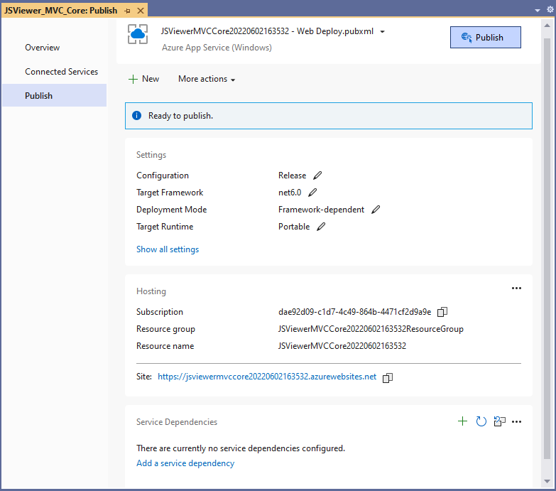Viewport: 556px width, 491px height.
Task: Click the Ready to publish message
Action: point(180,116)
